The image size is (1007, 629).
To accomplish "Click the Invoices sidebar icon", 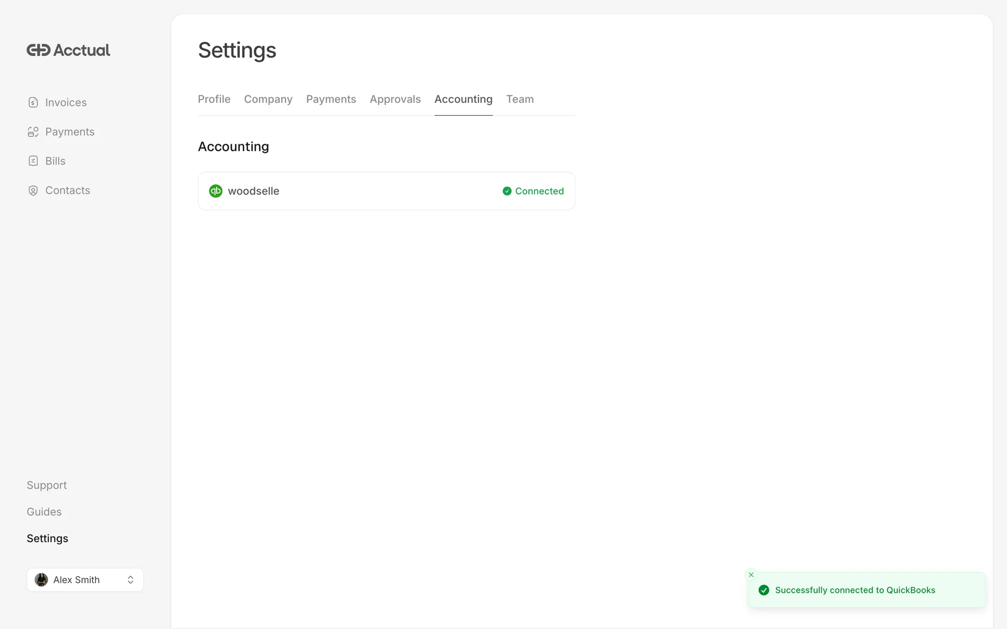I will point(33,103).
